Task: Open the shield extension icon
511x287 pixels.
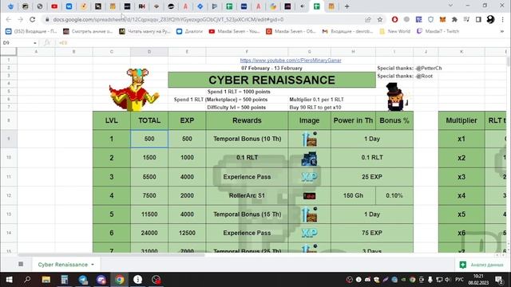Action: pos(430,19)
